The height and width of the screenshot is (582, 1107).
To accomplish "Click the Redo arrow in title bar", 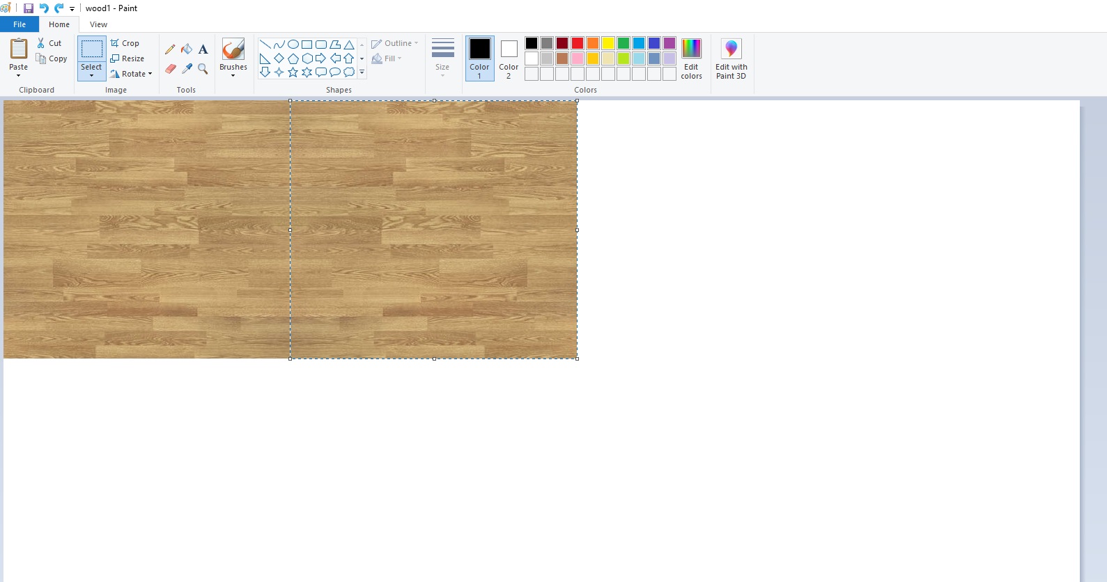I will coord(59,8).
